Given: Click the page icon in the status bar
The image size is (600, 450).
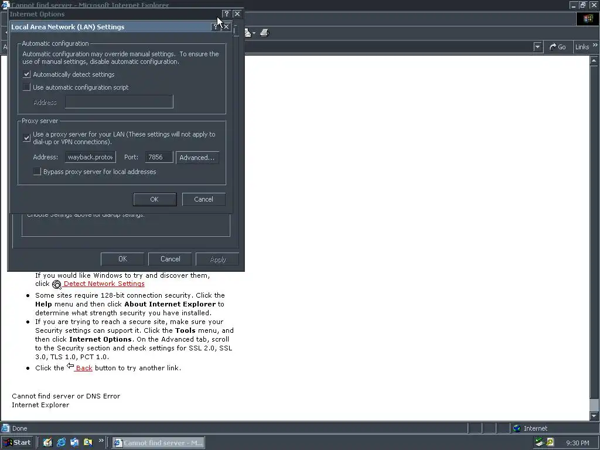Looking at the screenshot, I should [x=5, y=428].
